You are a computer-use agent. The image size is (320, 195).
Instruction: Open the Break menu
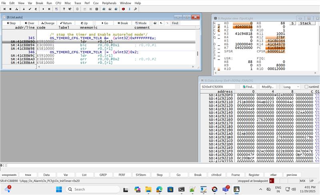(x=39, y=3)
